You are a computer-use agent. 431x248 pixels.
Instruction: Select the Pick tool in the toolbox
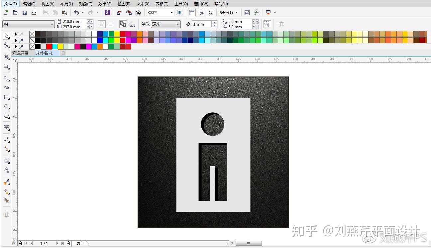[6, 36]
